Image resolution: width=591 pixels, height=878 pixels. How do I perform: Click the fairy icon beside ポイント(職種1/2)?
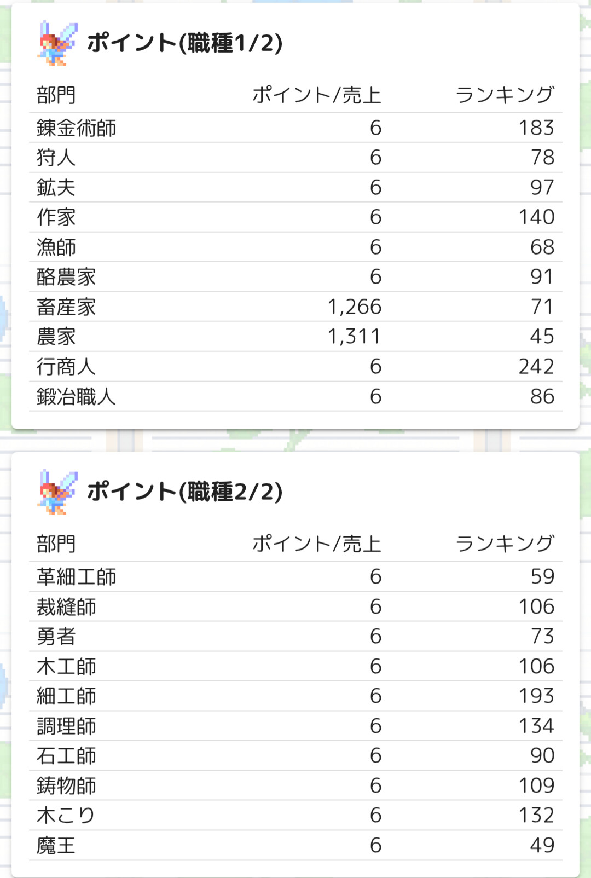[57, 43]
